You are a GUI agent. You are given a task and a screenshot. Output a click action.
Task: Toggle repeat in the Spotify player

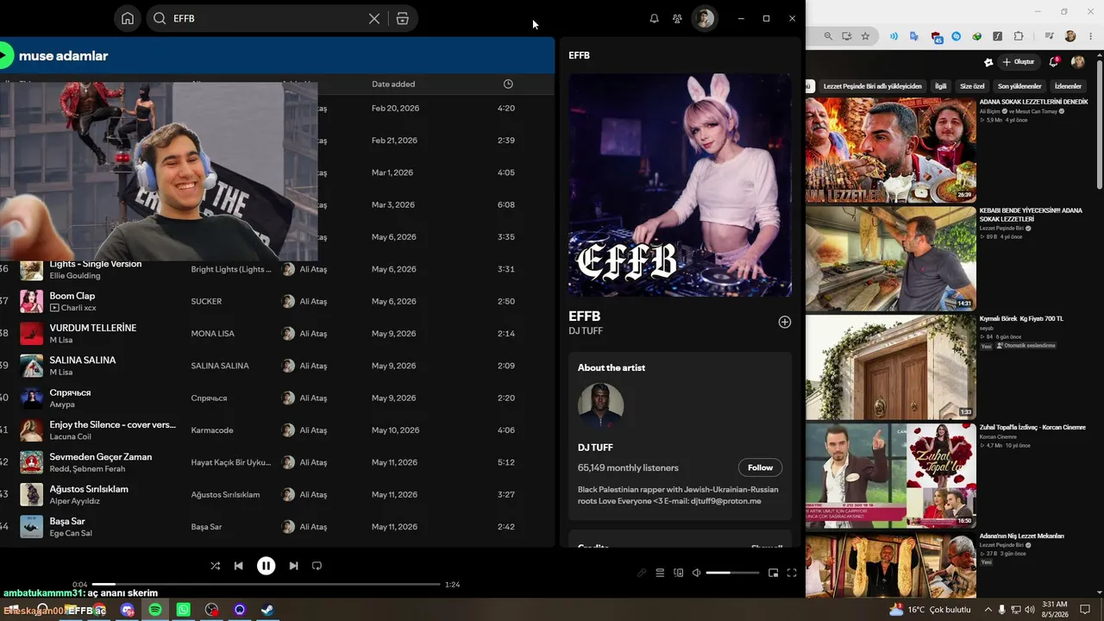317,566
